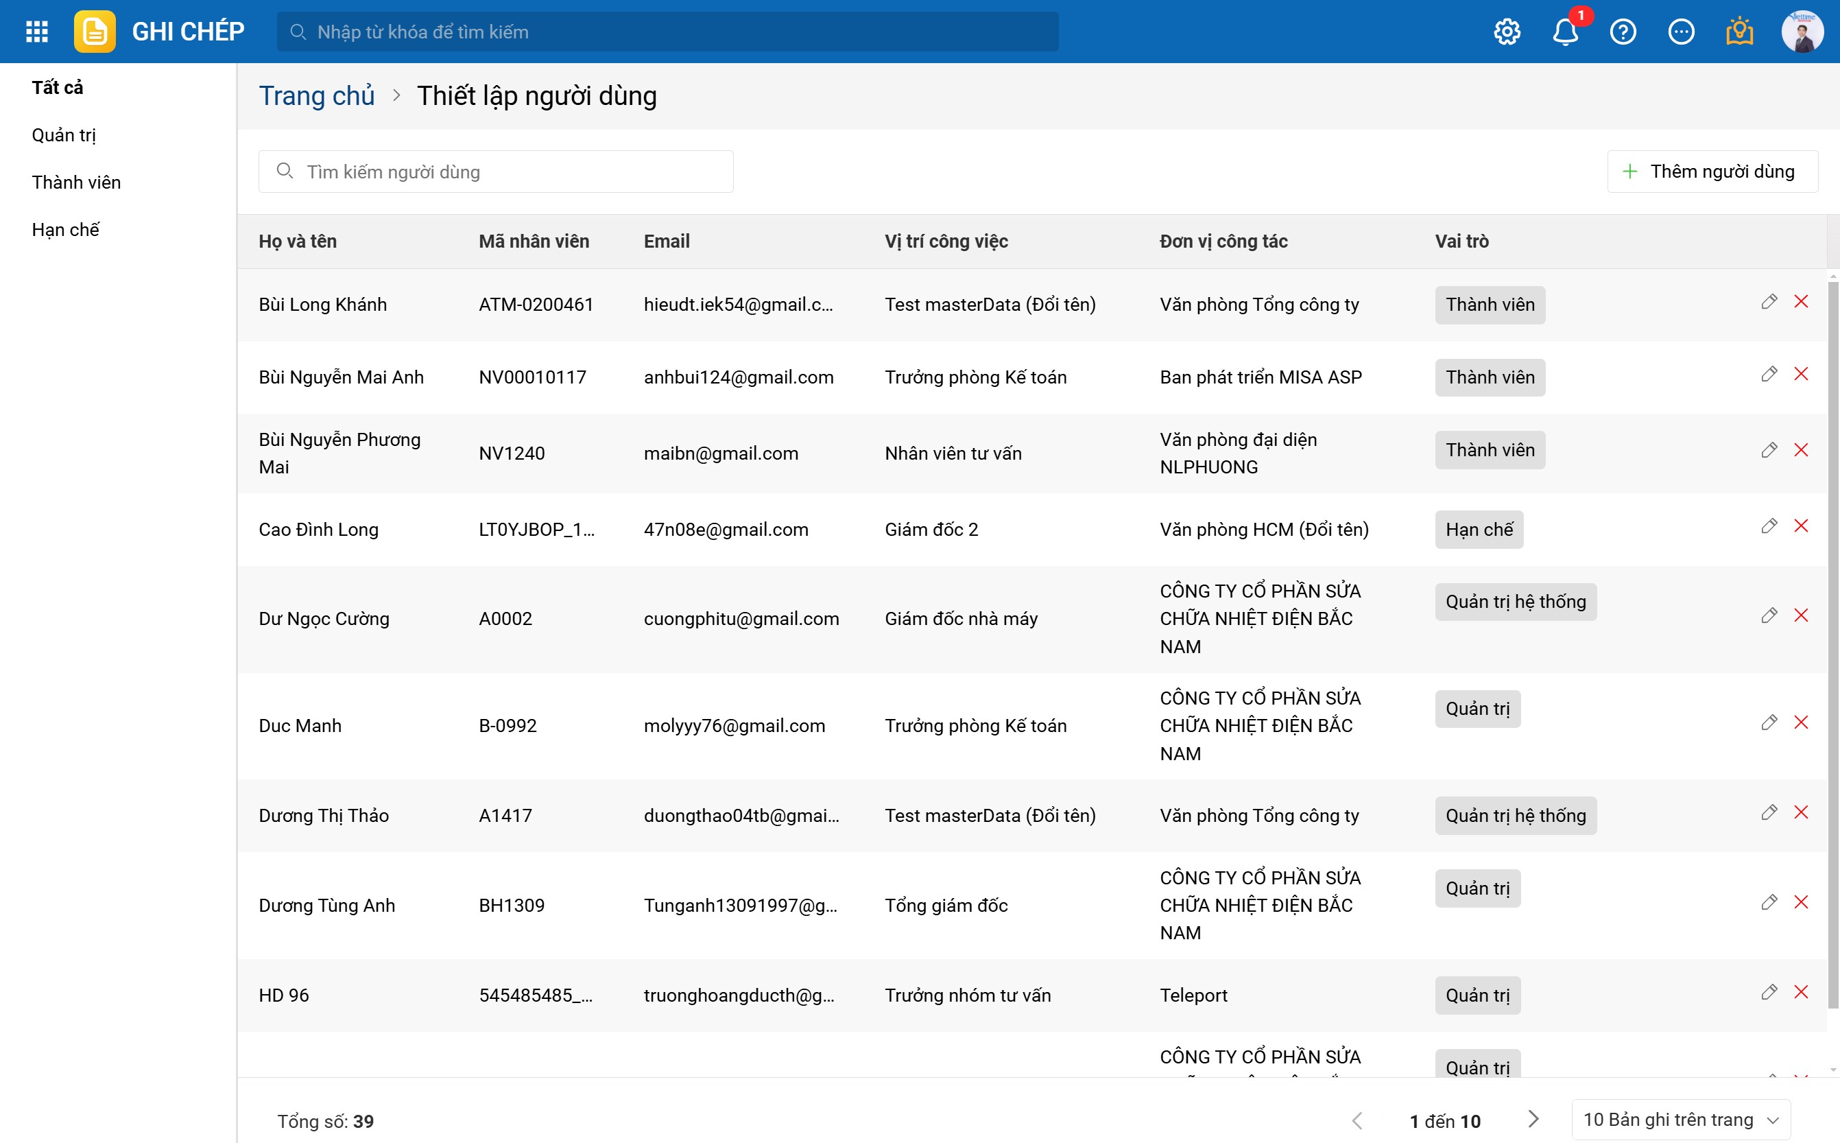Click Thêm người dùng button
This screenshot has width=1840, height=1143.
pyautogui.click(x=1711, y=172)
